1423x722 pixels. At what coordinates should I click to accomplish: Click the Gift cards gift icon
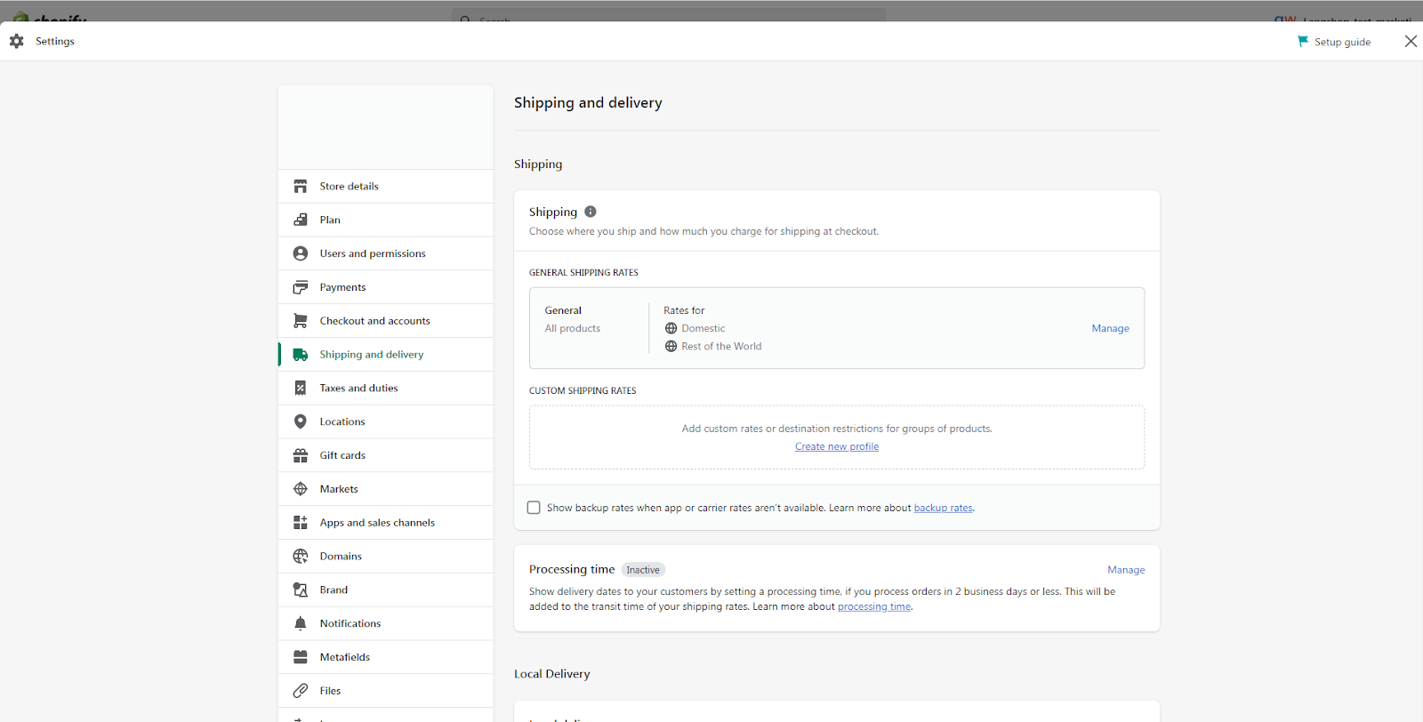click(x=301, y=455)
